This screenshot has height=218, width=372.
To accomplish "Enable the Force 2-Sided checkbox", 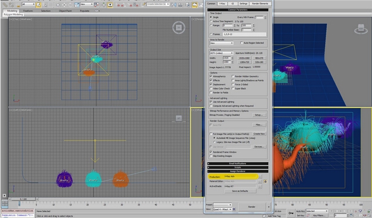I will (233, 84).
